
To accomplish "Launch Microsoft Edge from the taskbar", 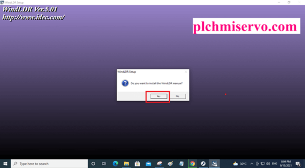I will [x=115, y=163].
